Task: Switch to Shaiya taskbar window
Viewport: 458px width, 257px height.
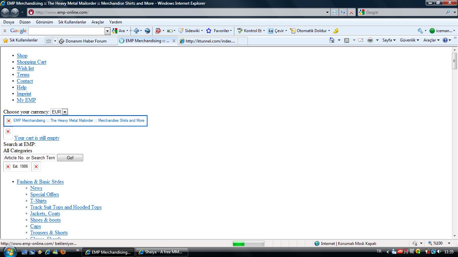Action: [x=162, y=252]
